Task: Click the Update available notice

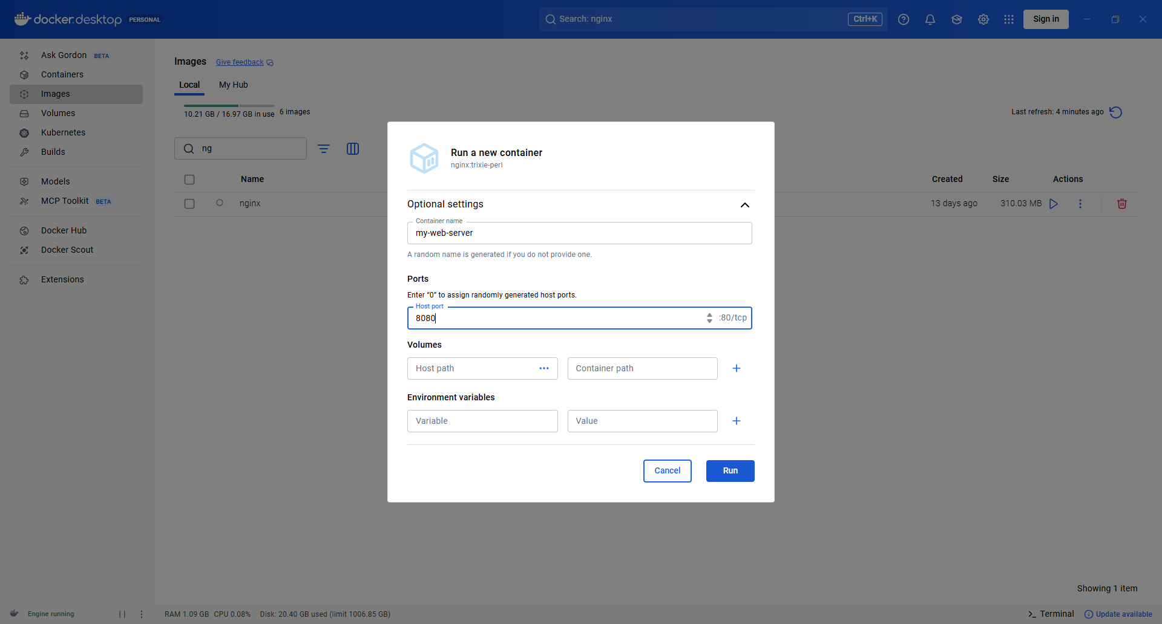Action: click(1118, 614)
